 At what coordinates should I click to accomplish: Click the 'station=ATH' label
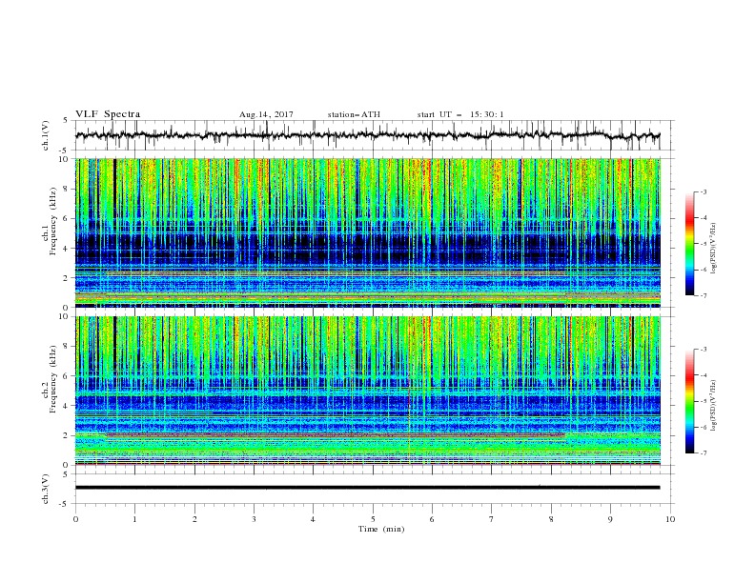pos(354,114)
